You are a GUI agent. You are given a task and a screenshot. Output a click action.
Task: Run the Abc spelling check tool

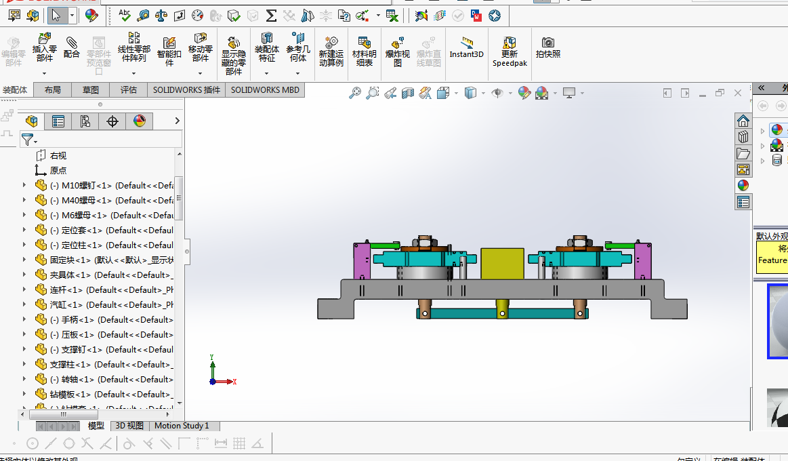pos(125,16)
